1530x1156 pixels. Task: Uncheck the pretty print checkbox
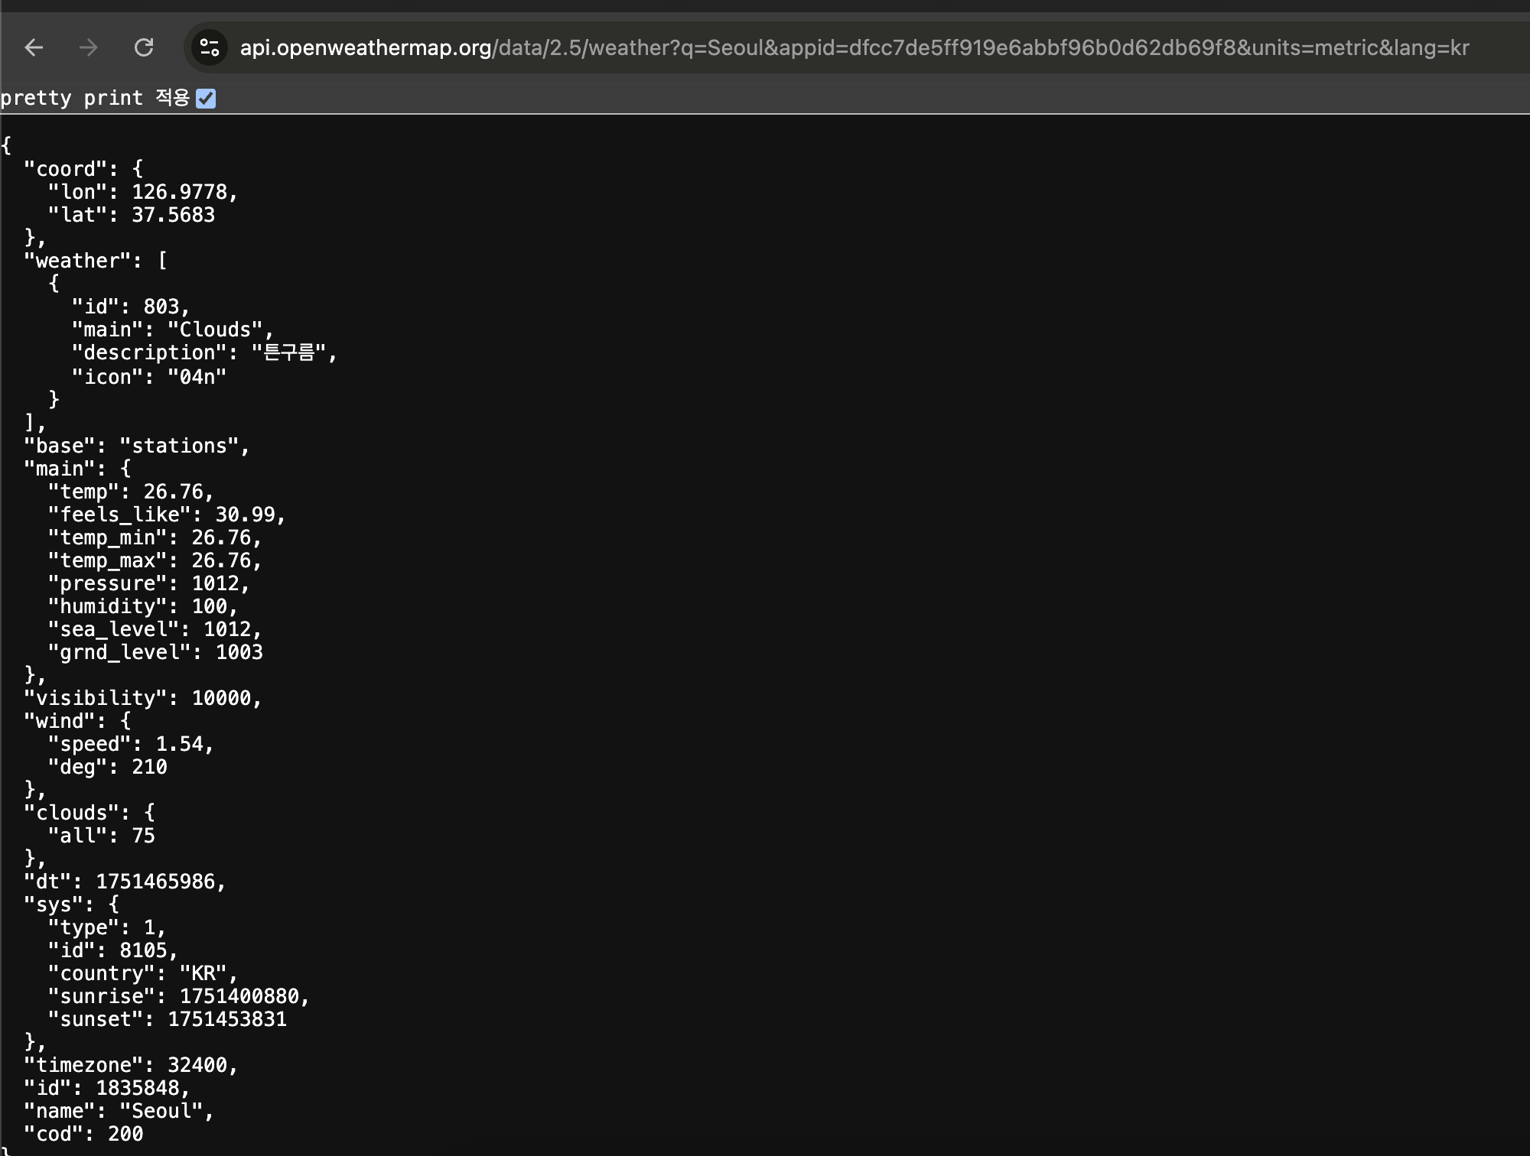(206, 99)
